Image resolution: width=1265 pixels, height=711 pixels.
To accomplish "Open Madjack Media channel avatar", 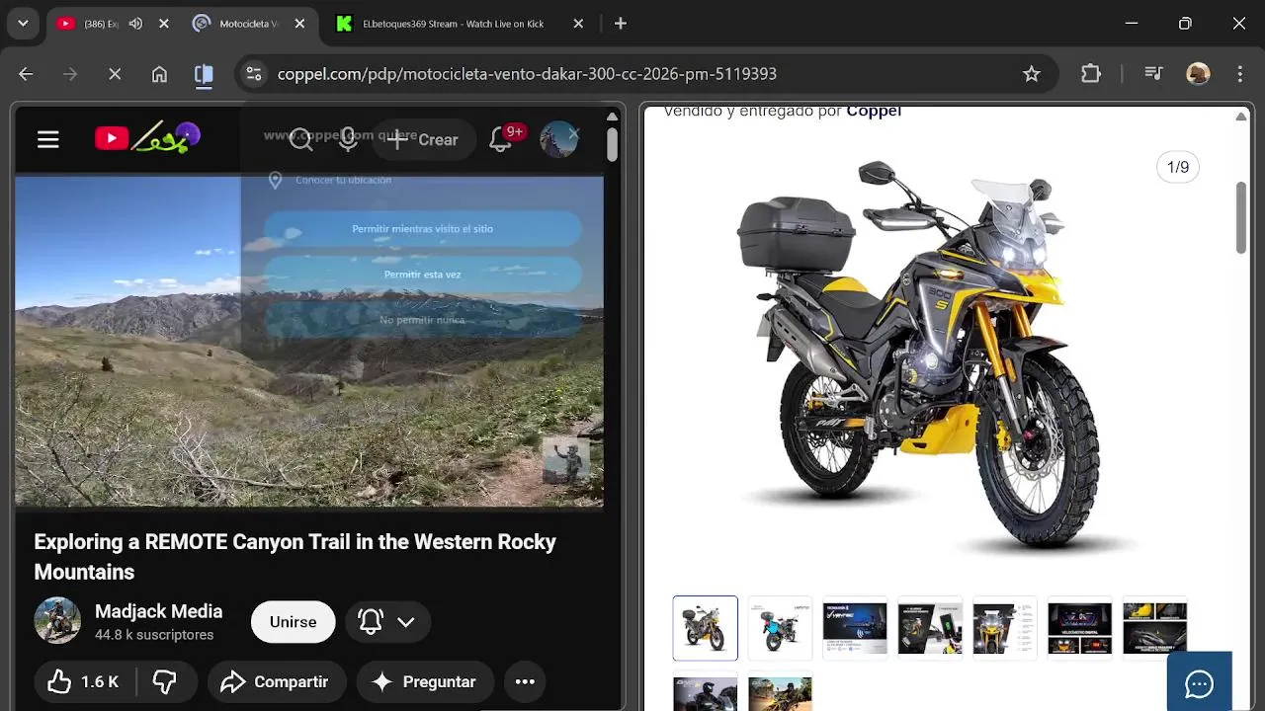I will (57, 621).
